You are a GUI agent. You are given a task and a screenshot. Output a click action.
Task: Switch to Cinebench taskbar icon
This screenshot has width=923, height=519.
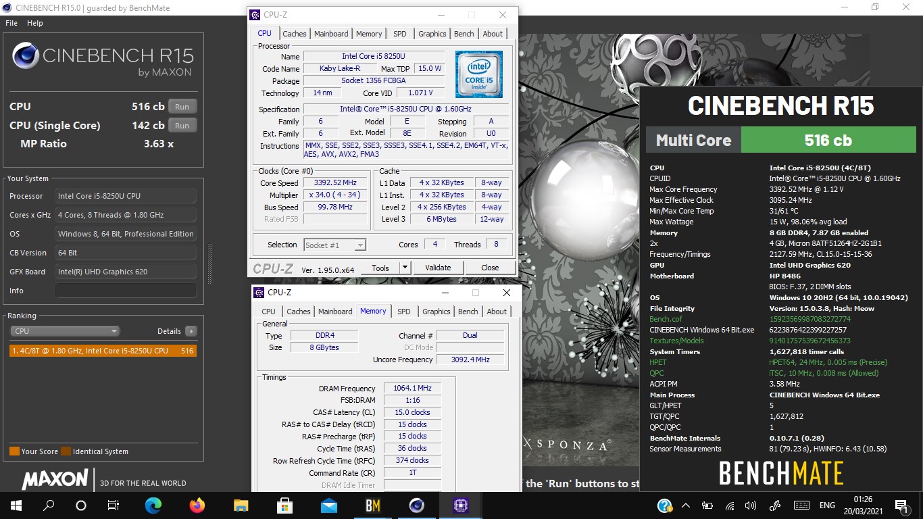point(417,505)
